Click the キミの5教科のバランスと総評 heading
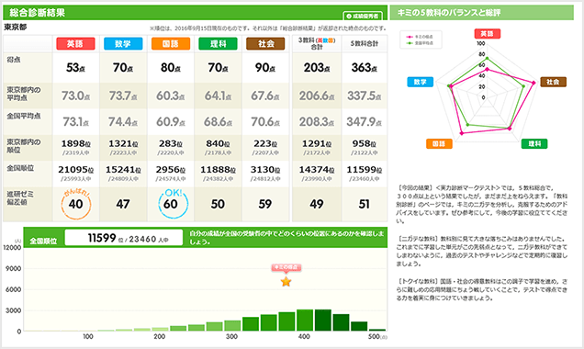 pos(449,13)
